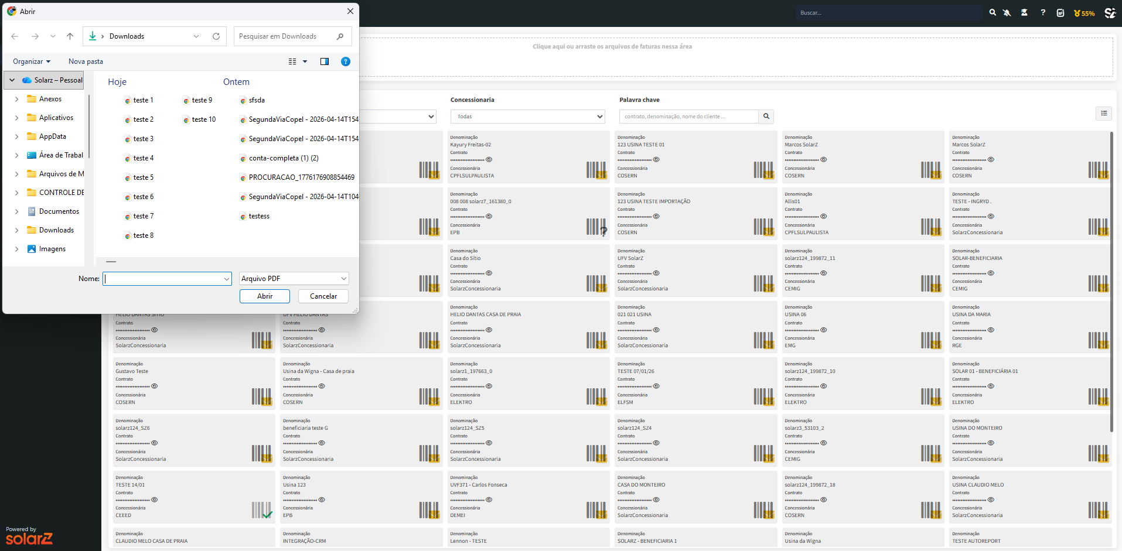
Task: Open the help question mark in top bar
Action: (x=1043, y=12)
